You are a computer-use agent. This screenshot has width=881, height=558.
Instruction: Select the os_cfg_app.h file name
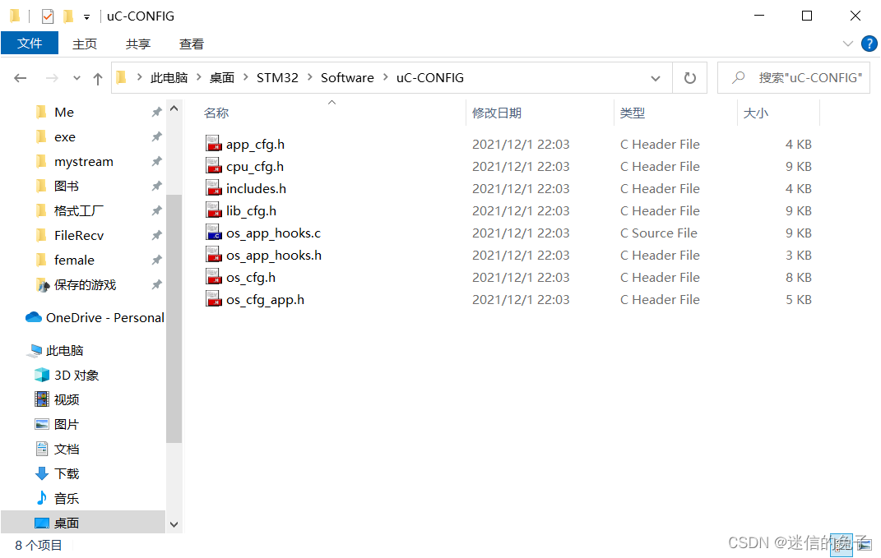pos(265,300)
